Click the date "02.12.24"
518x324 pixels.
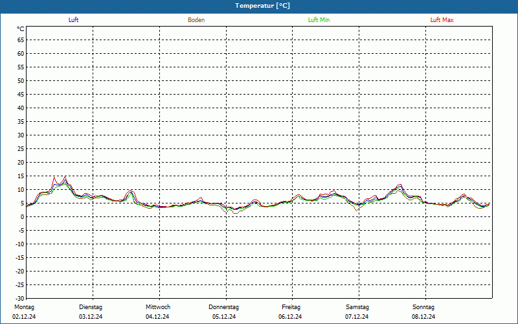click(24, 317)
